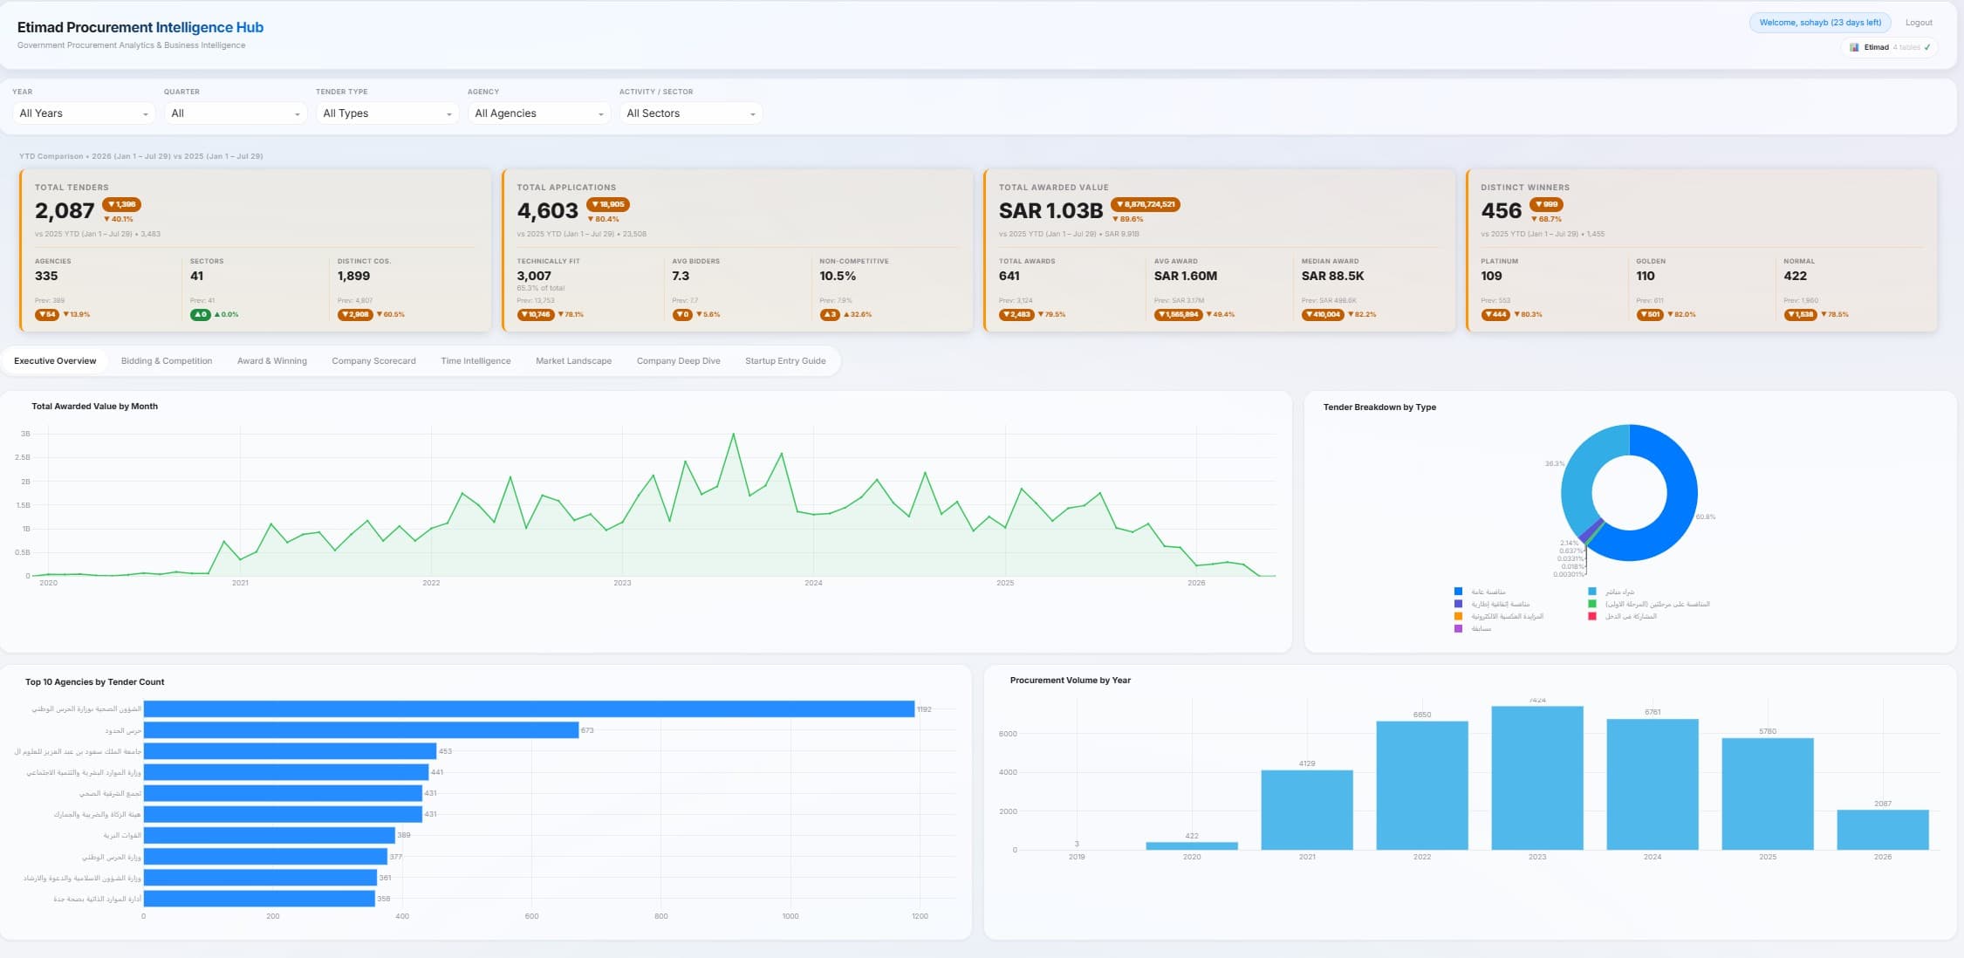Click the 2023 bar in Procurement Volume chart
1964x958 pixels.
[1537, 778]
